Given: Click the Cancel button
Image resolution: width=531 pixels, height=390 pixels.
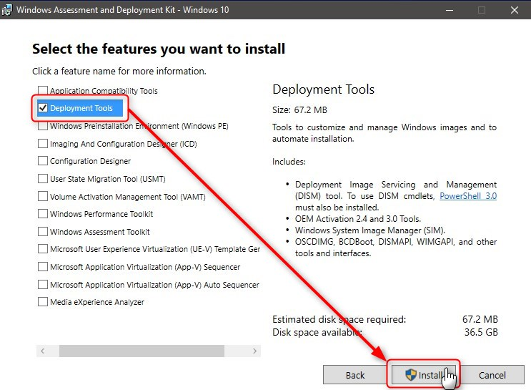Looking at the screenshot, I should coord(492,375).
